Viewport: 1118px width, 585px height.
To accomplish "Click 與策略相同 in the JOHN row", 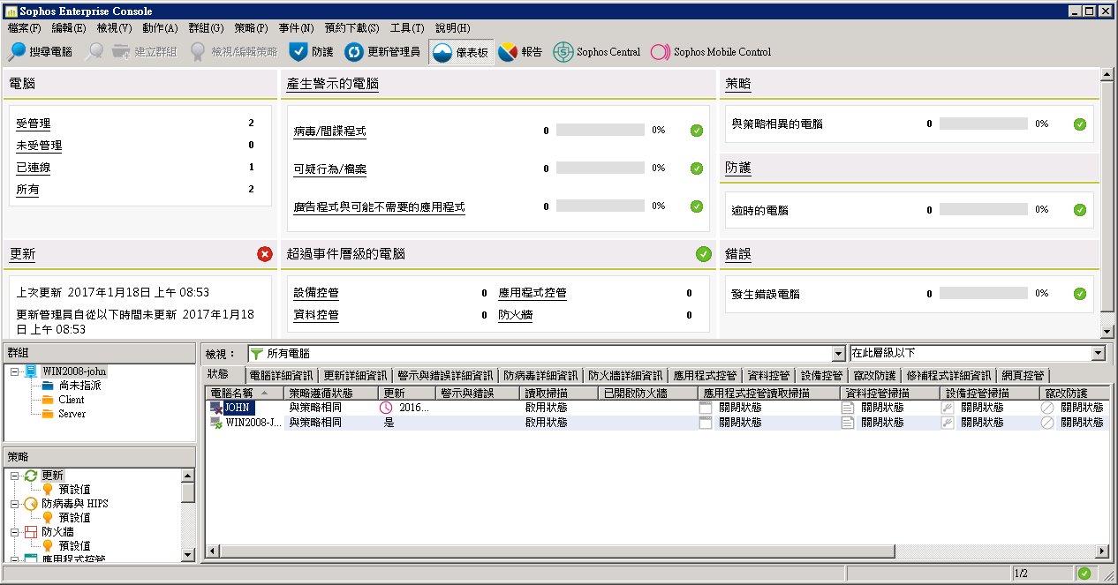I will point(315,408).
